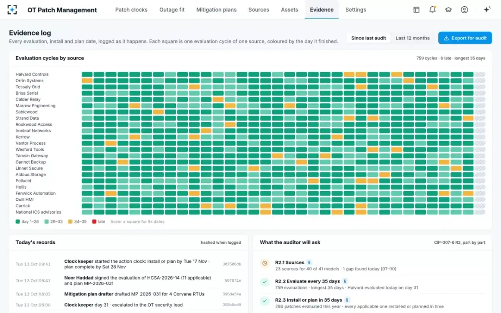Click the section badge beside R2.1 Sources
The width and height of the screenshot is (501, 313).
309,263
